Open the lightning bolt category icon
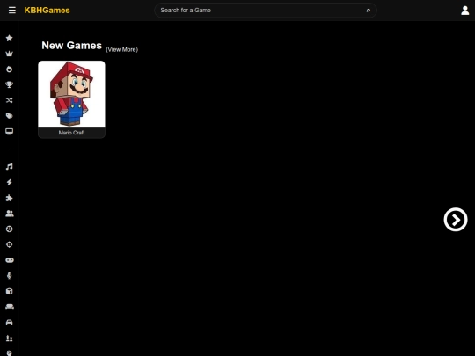The height and width of the screenshot is (356, 475). pos(10,182)
